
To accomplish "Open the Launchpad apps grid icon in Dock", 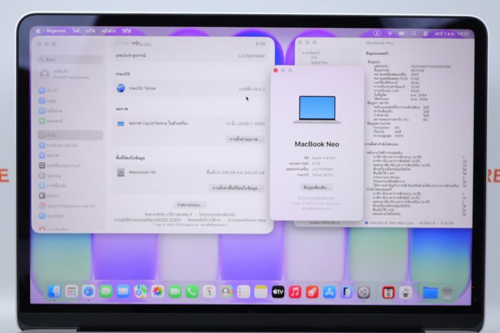I will click(x=71, y=292).
